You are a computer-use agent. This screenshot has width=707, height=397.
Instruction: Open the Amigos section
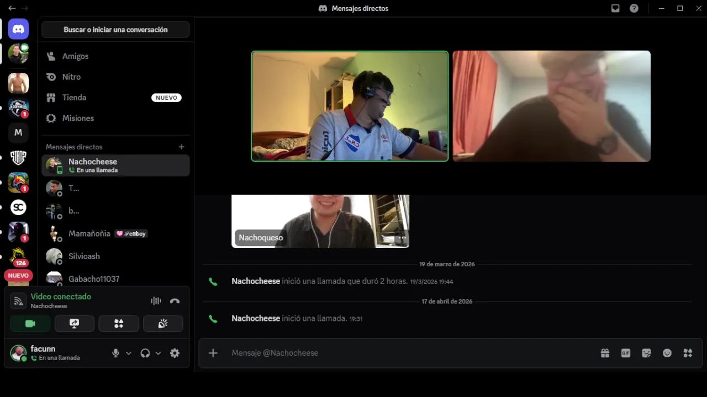(x=115, y=56)
